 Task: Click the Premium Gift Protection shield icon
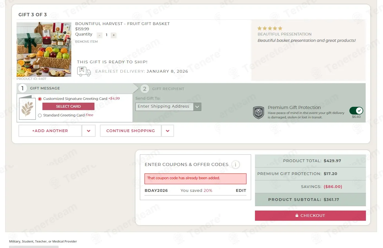coord(259,113)
